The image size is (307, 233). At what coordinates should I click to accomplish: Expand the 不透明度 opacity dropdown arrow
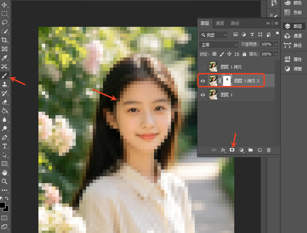(276, 44)
